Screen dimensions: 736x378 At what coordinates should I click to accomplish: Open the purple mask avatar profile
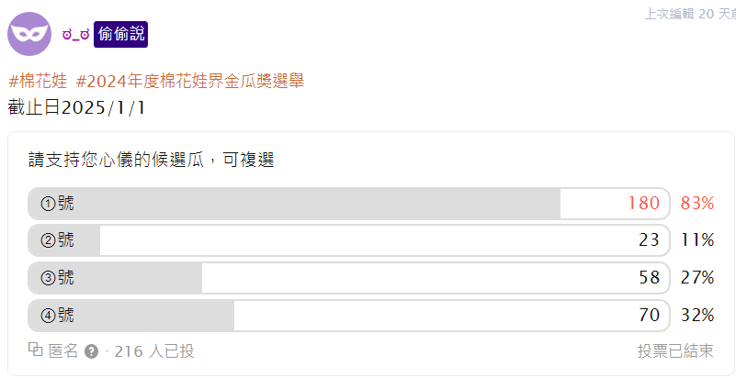[29, 34]
